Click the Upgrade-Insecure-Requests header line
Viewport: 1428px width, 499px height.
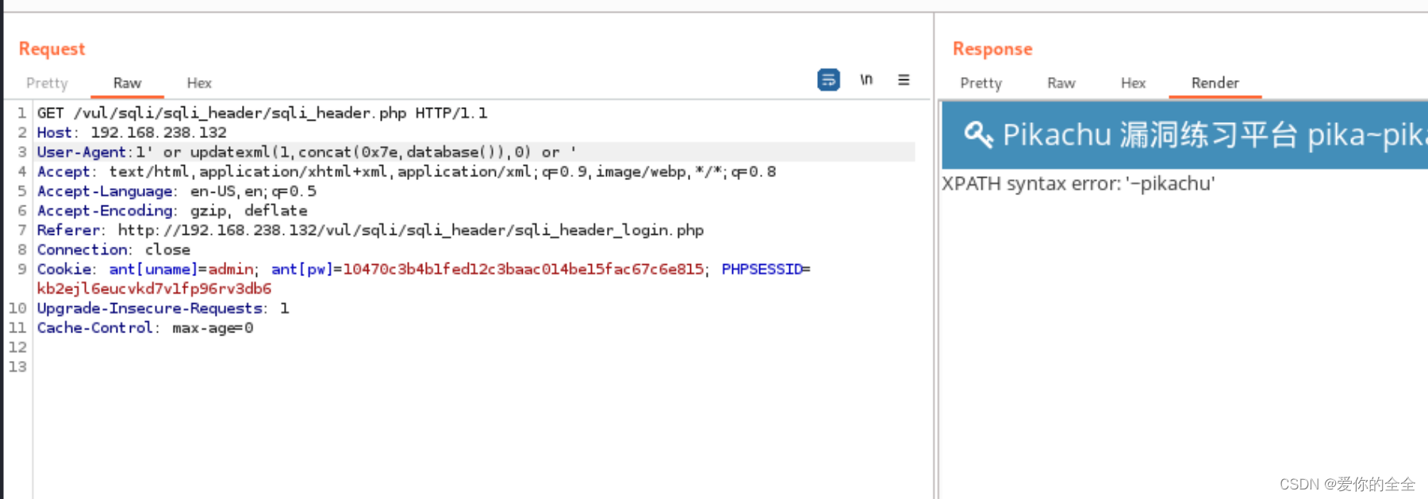tap(163, 308)
